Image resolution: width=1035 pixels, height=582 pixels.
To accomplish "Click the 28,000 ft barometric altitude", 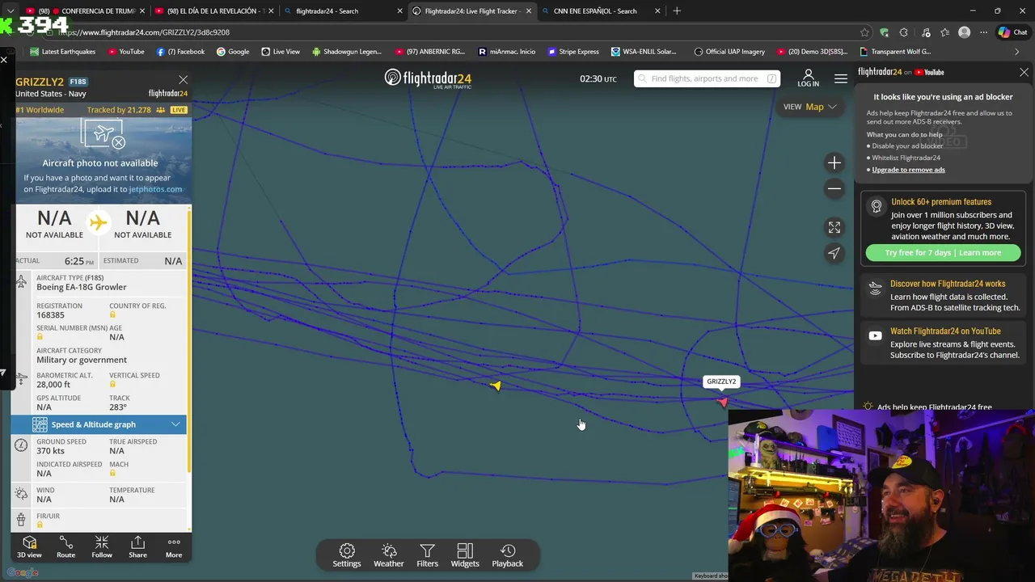I will [x=53, y=385].
